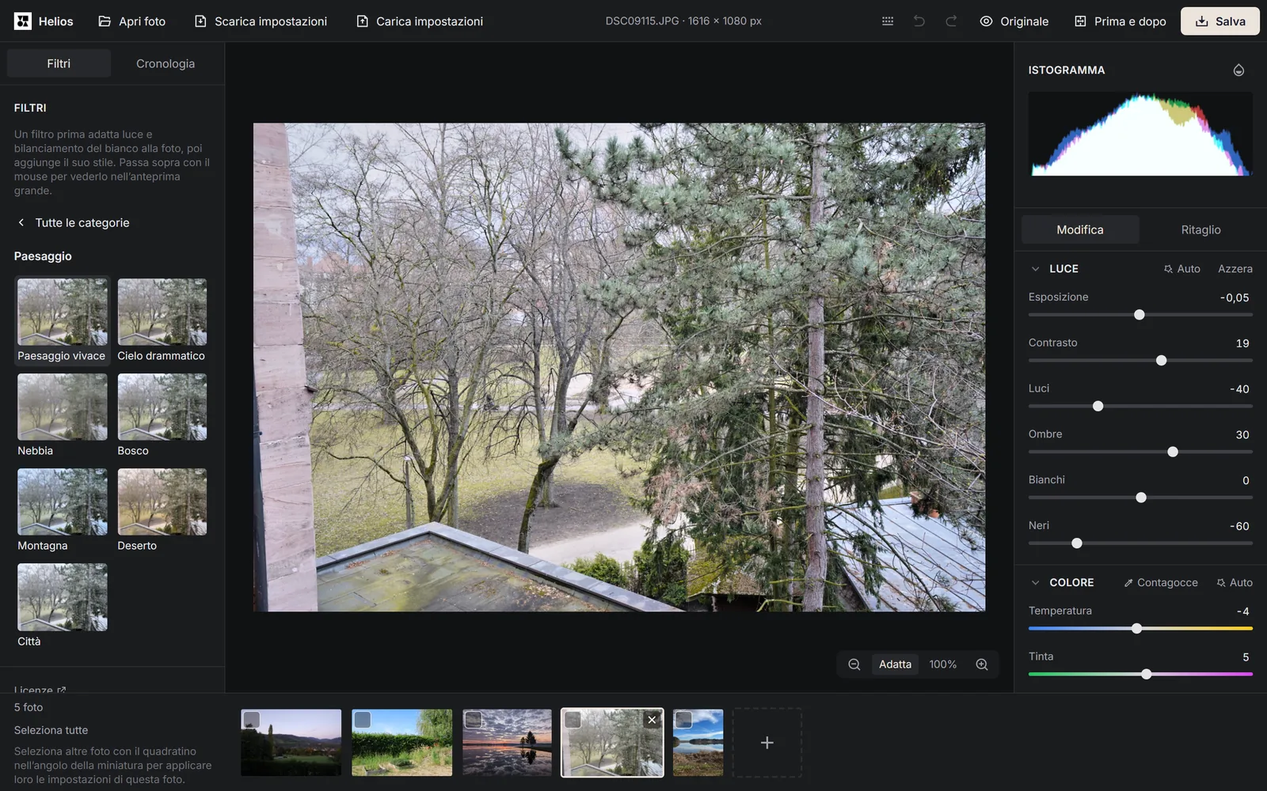Click Seleziona tutte photos
Image resolution: width=1267 pixels, height=791 pixels.
(51, 730)
